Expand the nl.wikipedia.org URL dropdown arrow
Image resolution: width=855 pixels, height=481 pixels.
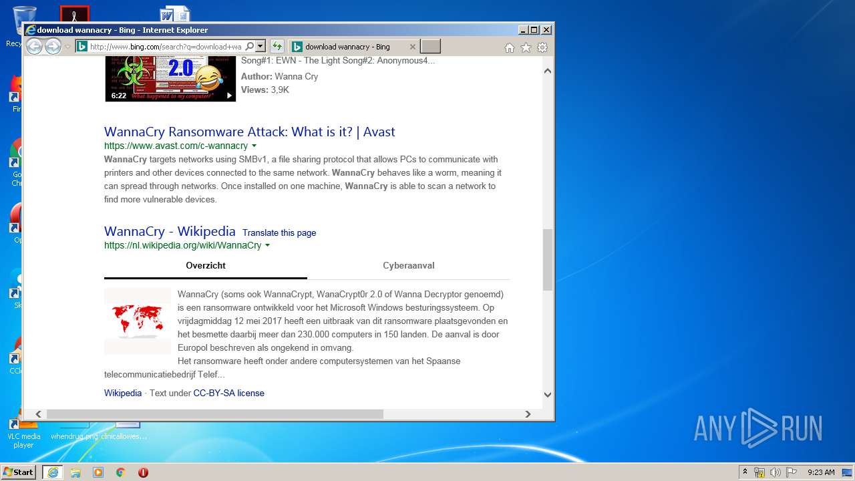pos(267,245)
